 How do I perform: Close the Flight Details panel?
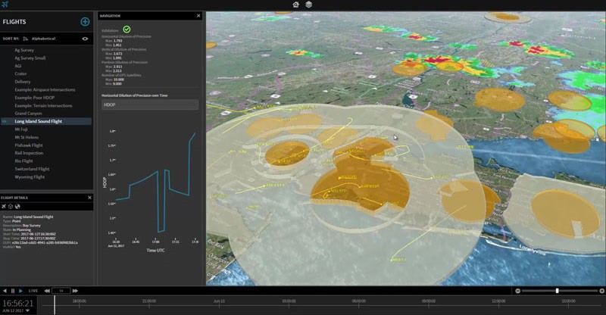pos(89,198)
